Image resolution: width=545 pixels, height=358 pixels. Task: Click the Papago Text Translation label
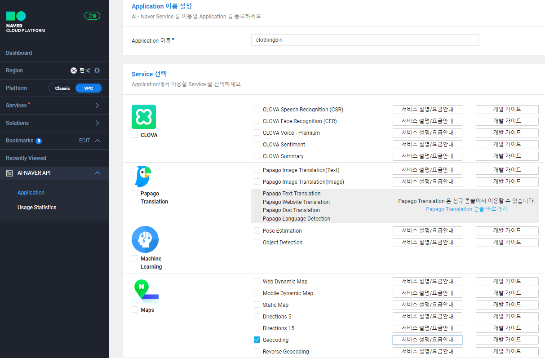(292, 194)
